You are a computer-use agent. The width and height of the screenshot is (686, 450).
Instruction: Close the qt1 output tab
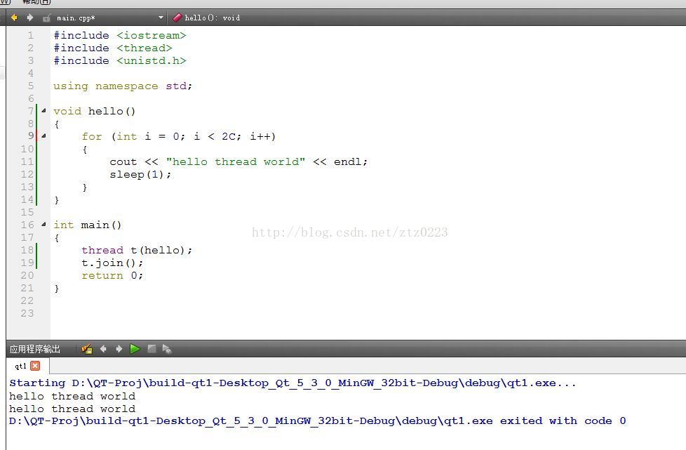(36, 366)
